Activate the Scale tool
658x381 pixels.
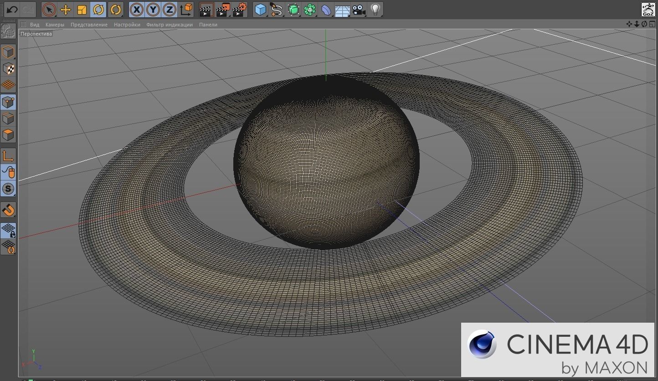pyautogui.click(x=81, y=9)
